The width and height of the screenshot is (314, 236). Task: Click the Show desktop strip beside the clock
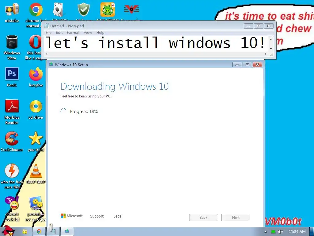[312, 232]
